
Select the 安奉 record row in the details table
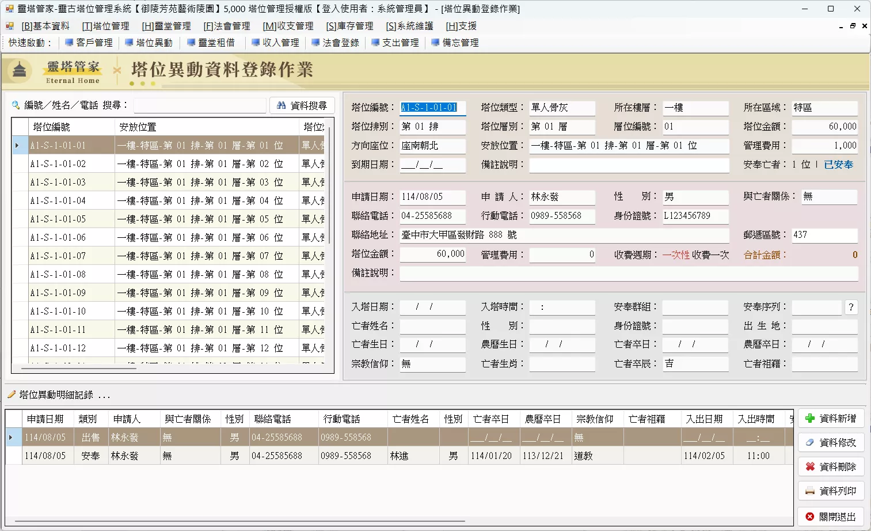click(400, 456)
